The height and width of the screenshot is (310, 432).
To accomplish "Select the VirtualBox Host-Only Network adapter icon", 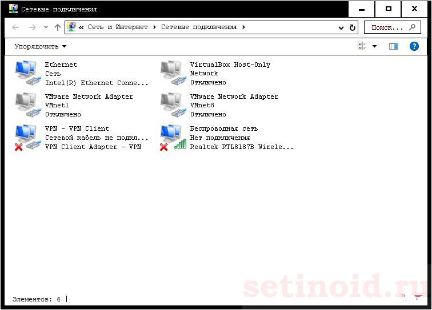I will (173, 73).
